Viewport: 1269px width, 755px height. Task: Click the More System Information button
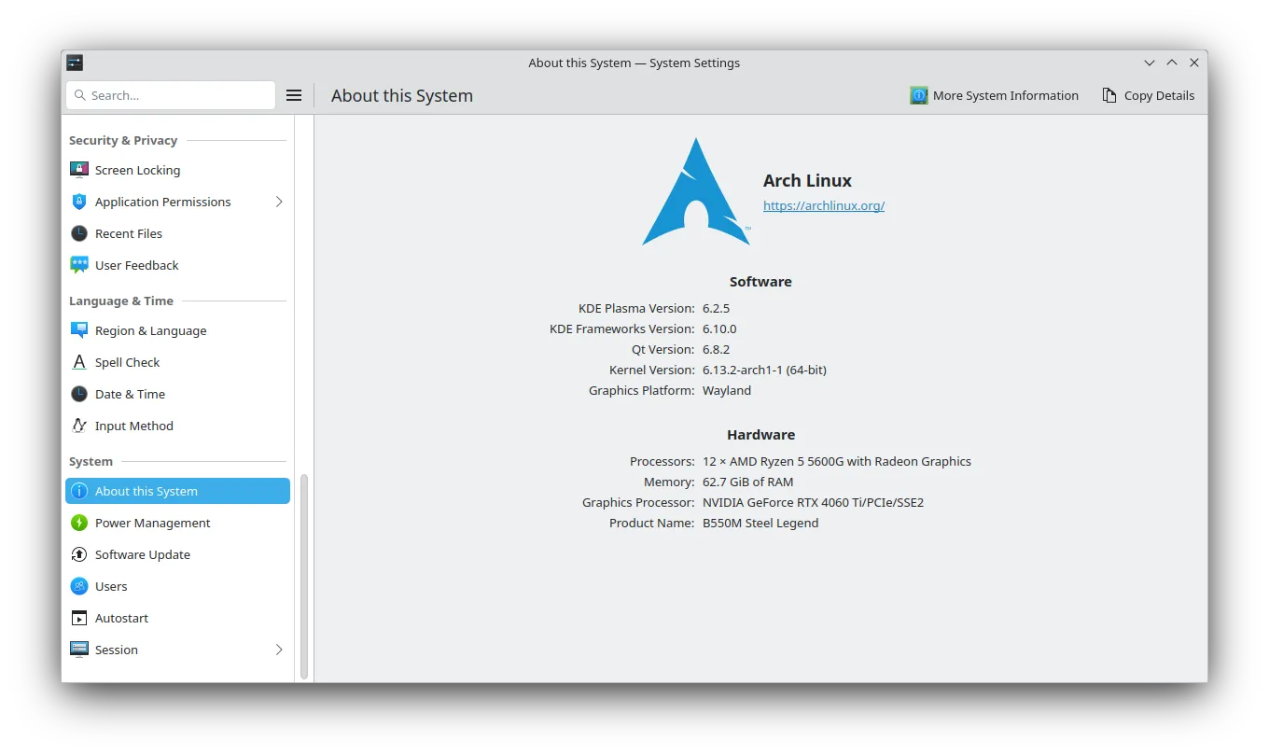(994, 95)
